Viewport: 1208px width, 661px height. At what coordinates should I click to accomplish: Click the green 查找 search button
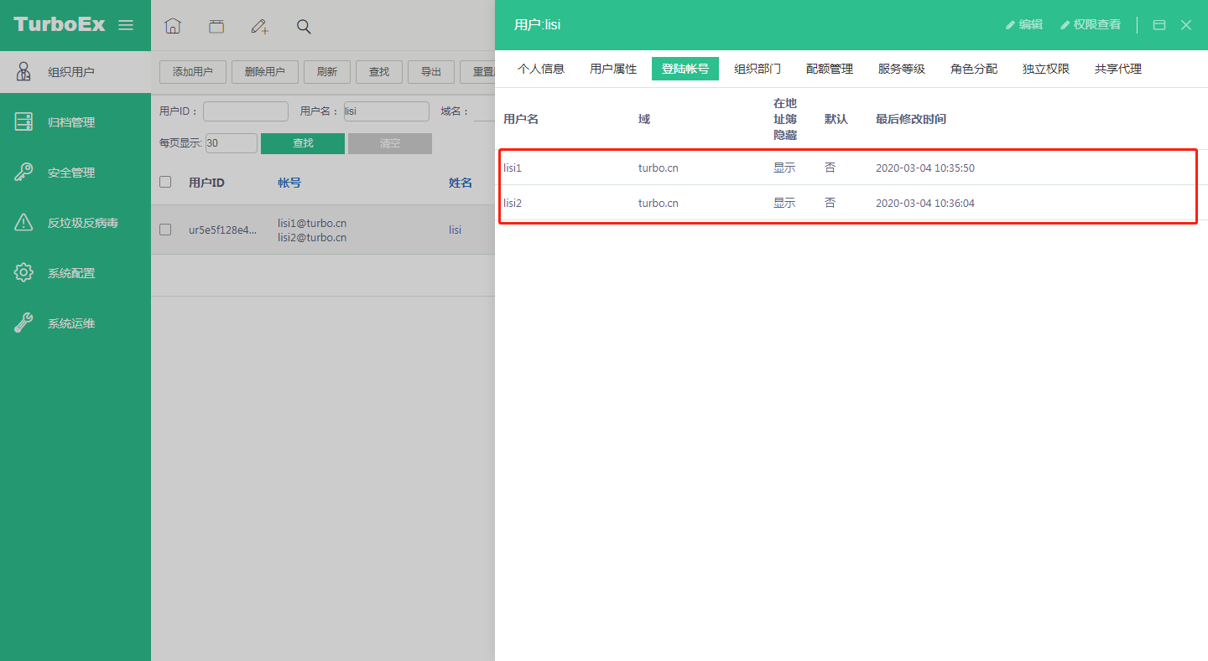tap(303, 143)
